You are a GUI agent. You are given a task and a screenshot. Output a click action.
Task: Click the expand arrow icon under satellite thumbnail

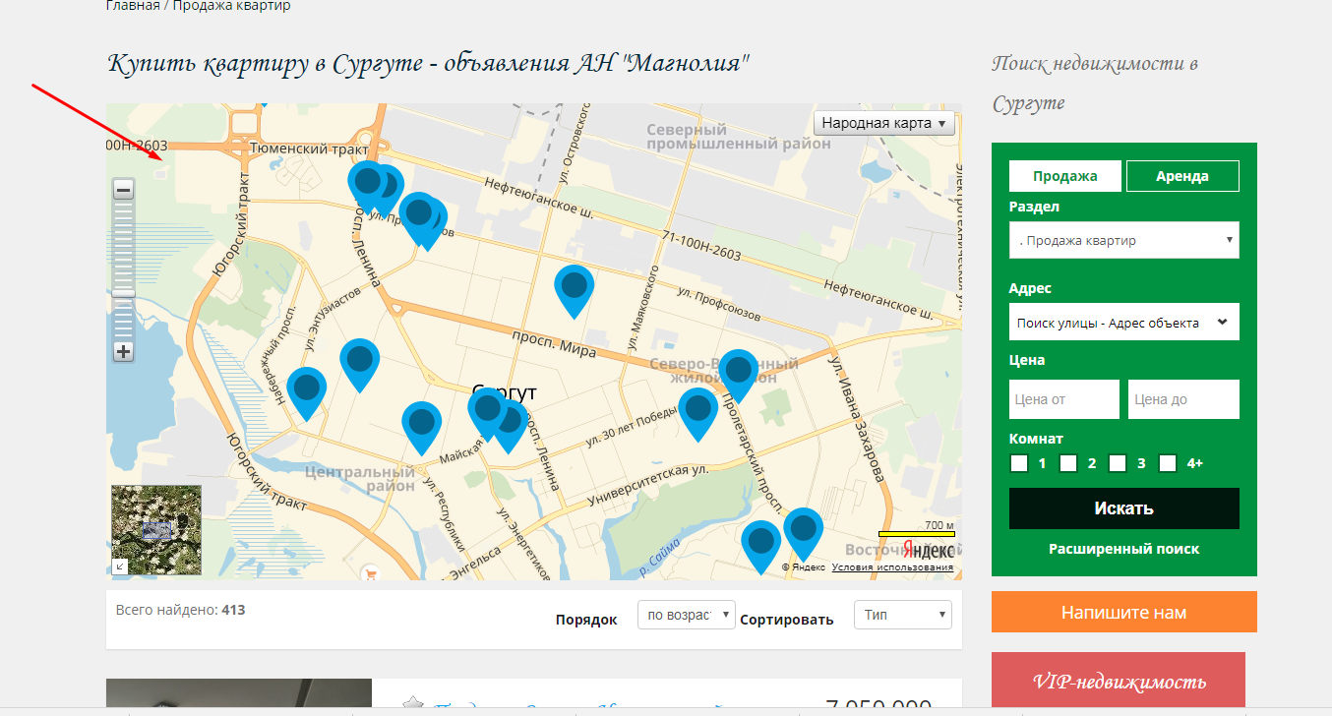119,567
